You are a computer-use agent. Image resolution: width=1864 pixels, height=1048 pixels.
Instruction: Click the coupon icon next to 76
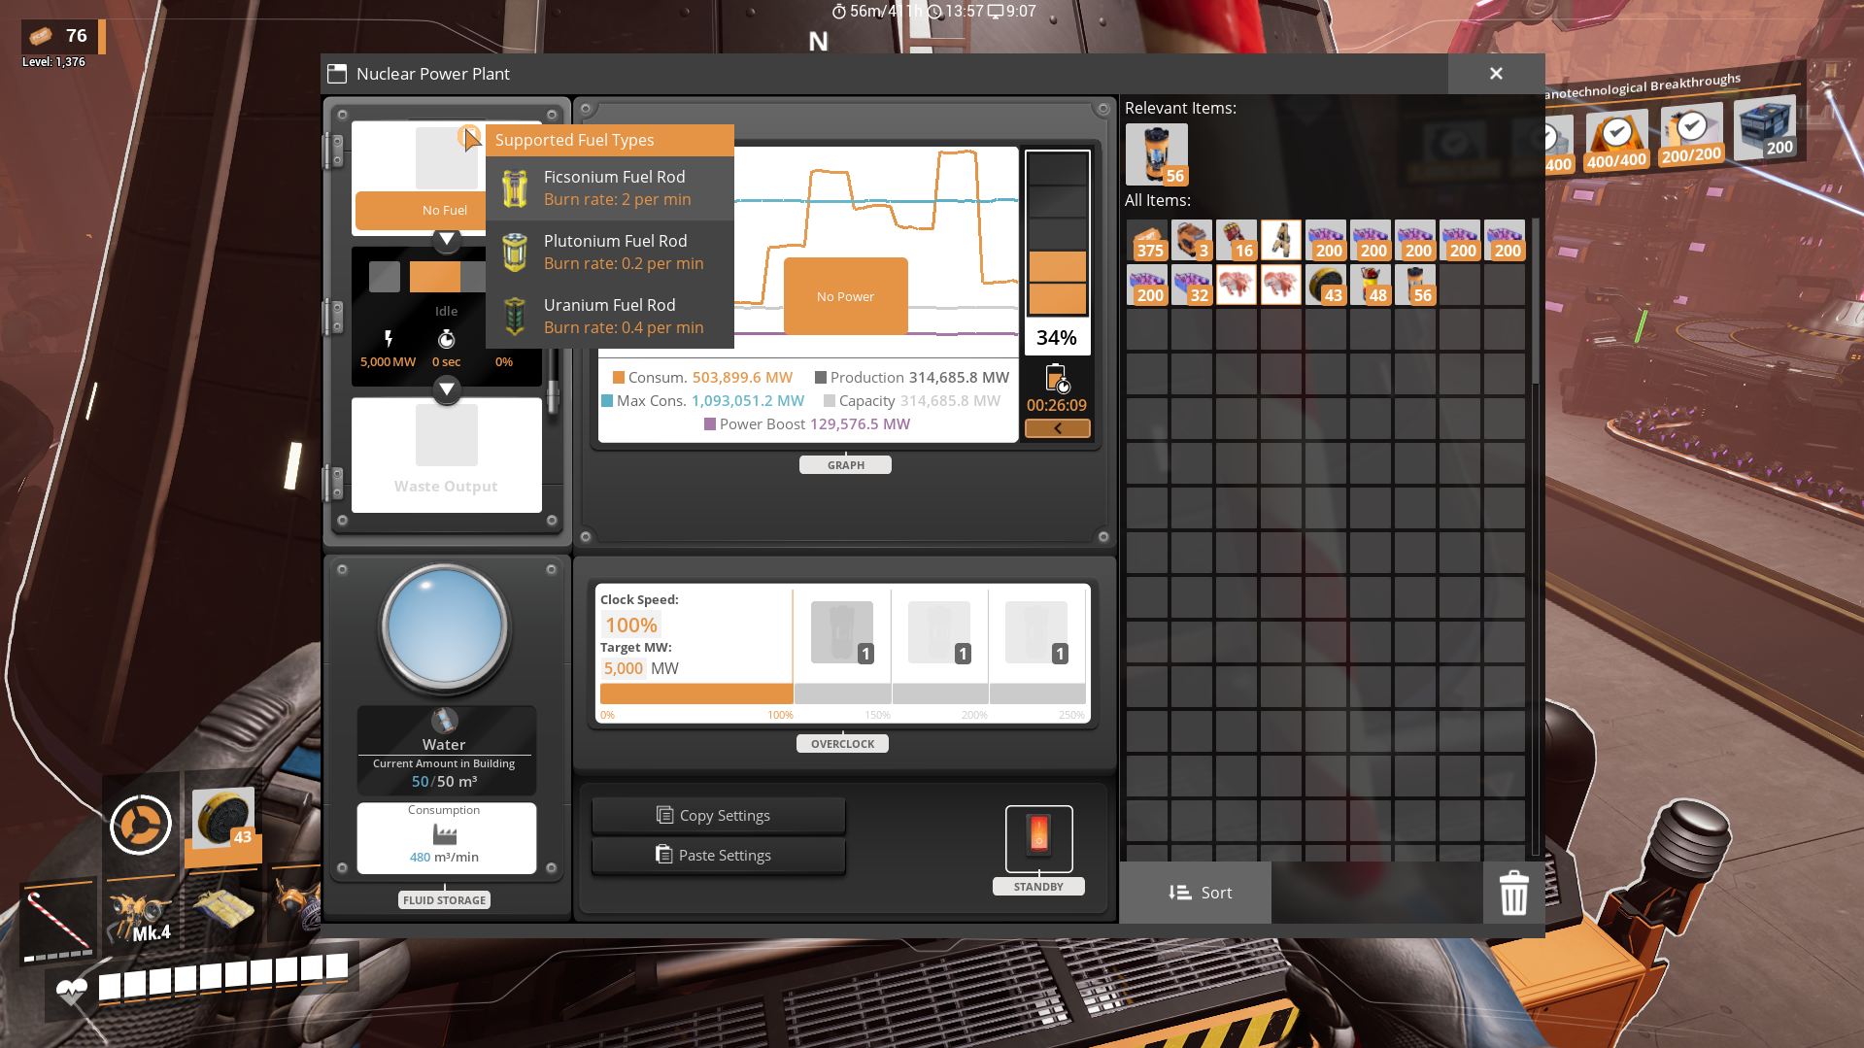[41, 36]
